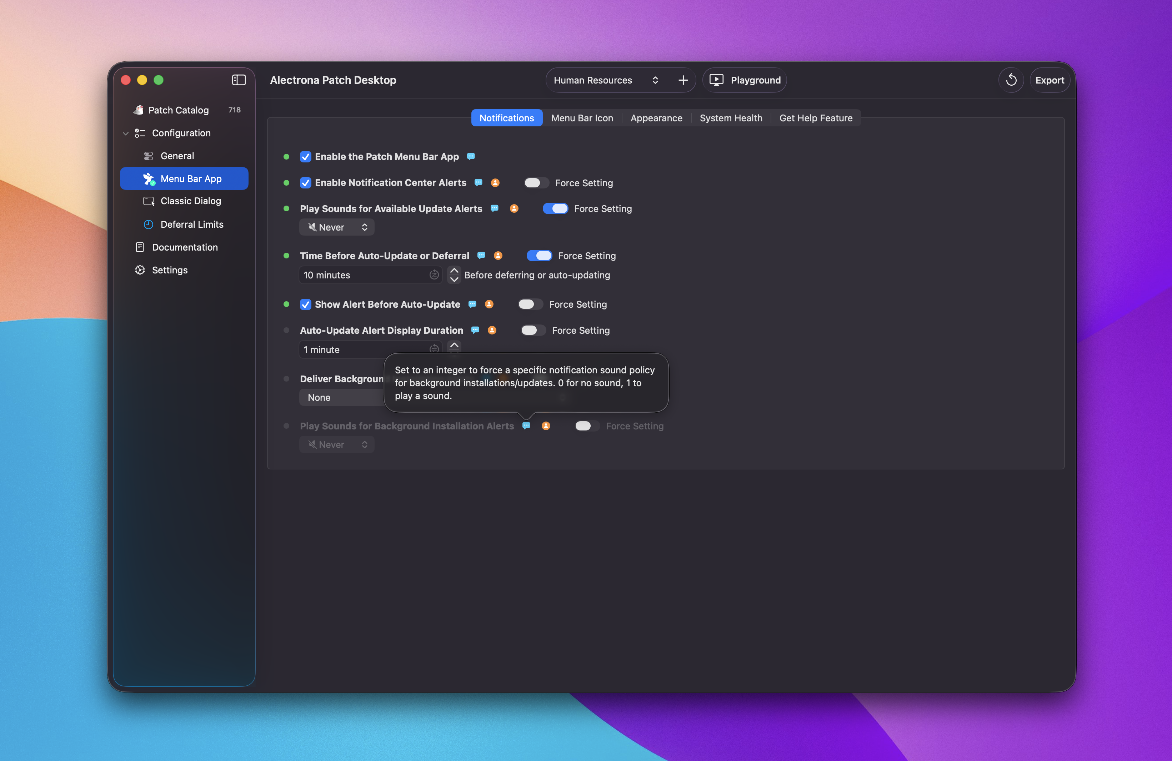
Task: Switch to Notifications tab
Action: pos(507,118)
